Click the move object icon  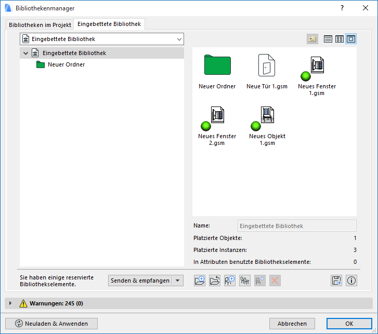click(260, 280)
